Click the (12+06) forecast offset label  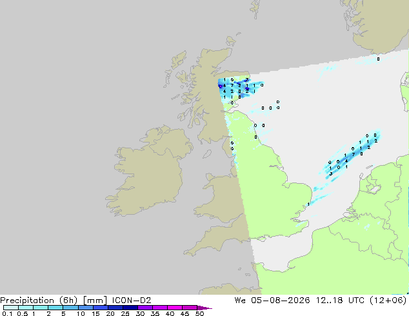388,301
